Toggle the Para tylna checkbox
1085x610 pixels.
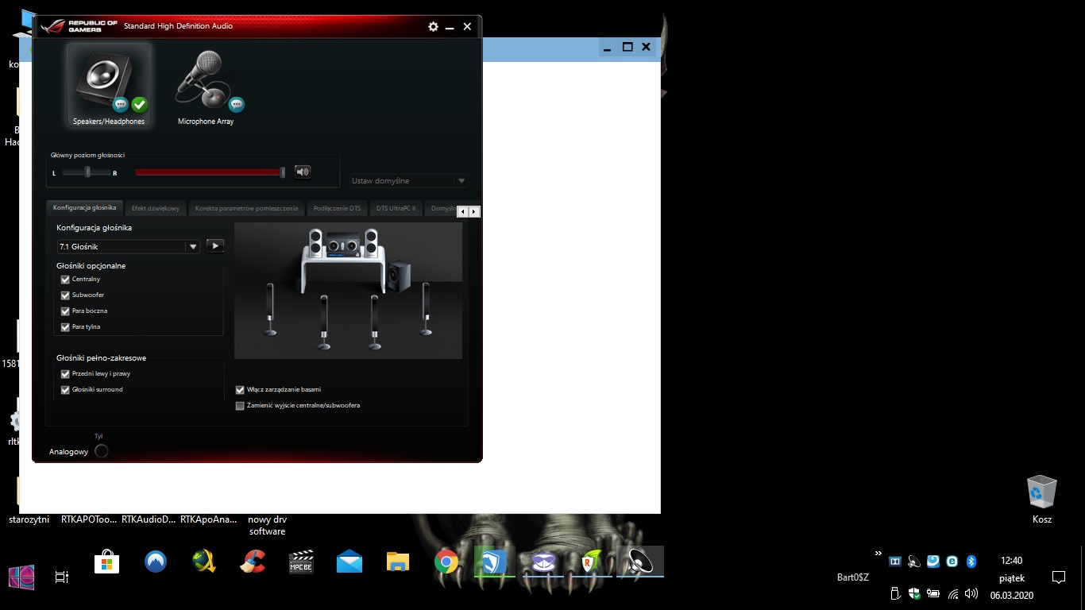click(x=65, y=327)
